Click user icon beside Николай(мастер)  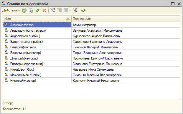6,80
